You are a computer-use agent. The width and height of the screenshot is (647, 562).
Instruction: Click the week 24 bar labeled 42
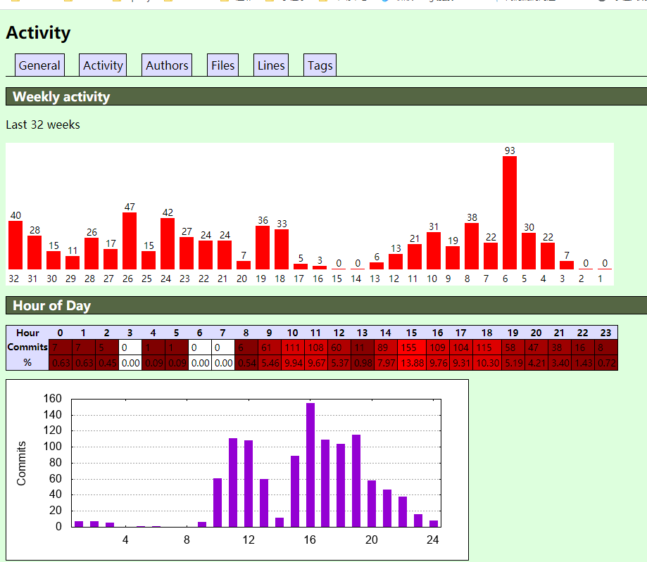coord(168,243)
